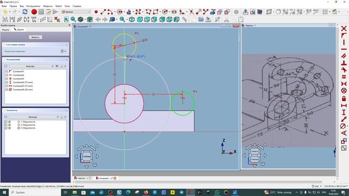Open Windows Start menu
Image resolution: width=349 pixels, height=196 pixels.
[x=4, y=192]
